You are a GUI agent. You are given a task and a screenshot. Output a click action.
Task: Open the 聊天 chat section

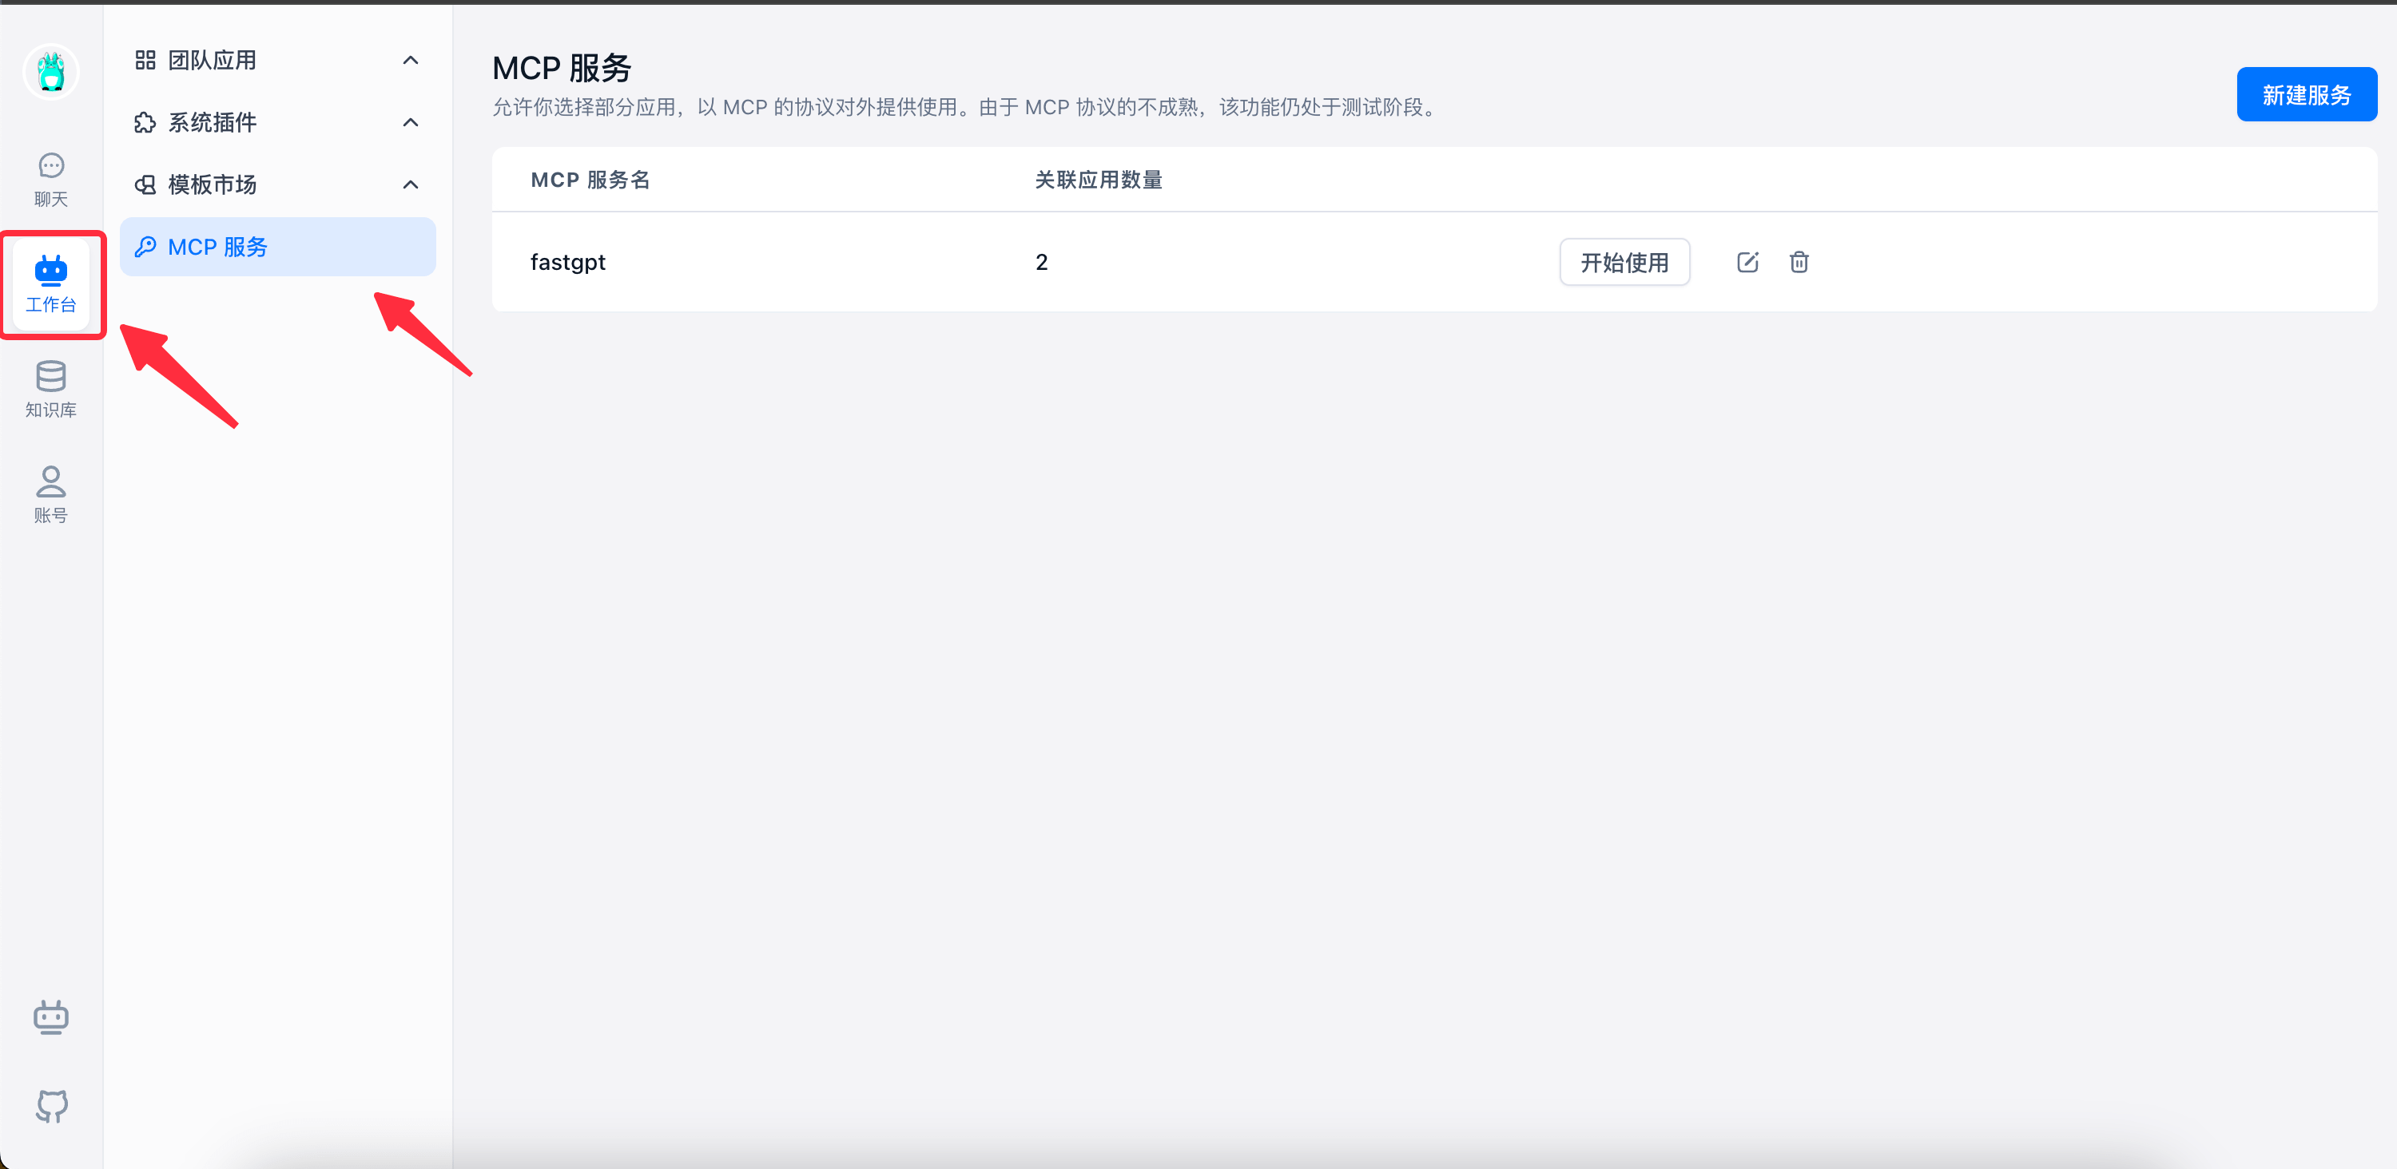pos(51,176)
